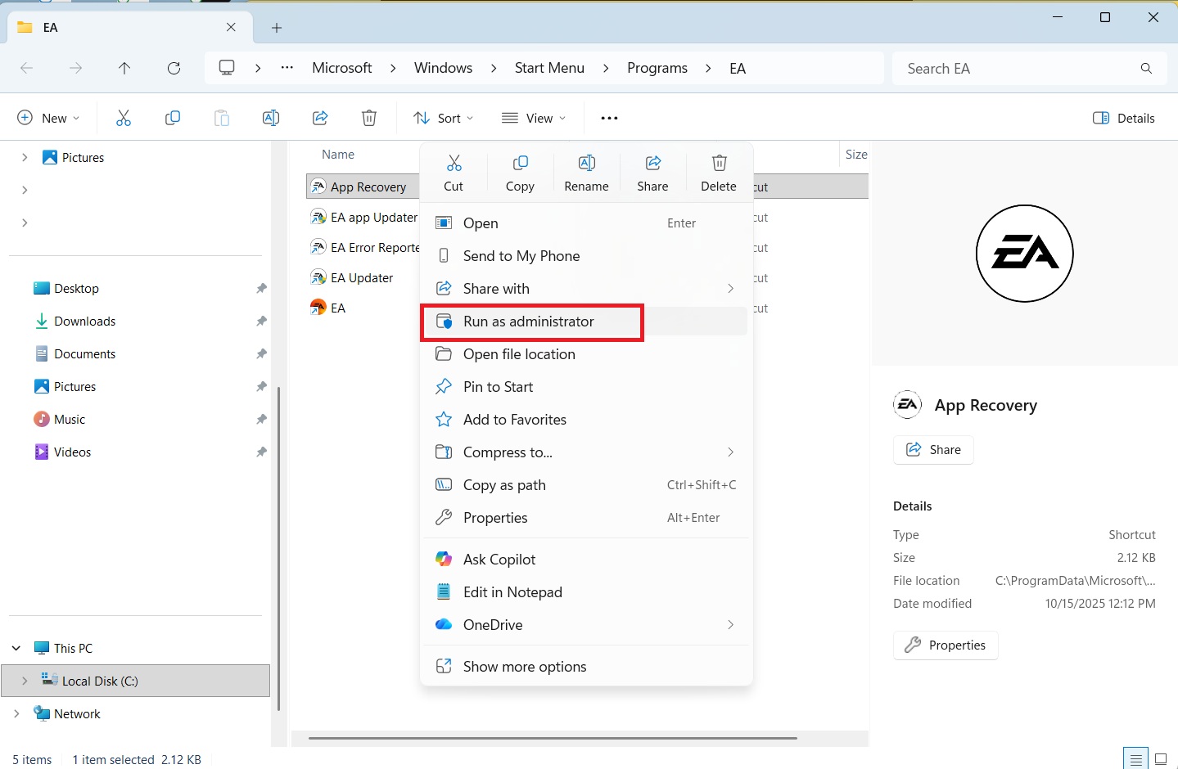
Task: Open a new tab with plus button
Action: pos(277,28)
